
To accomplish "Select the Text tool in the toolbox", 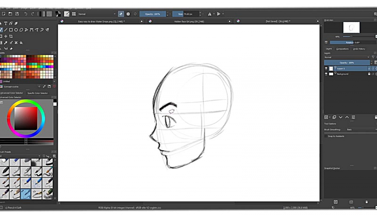I will tap(6, 23).
